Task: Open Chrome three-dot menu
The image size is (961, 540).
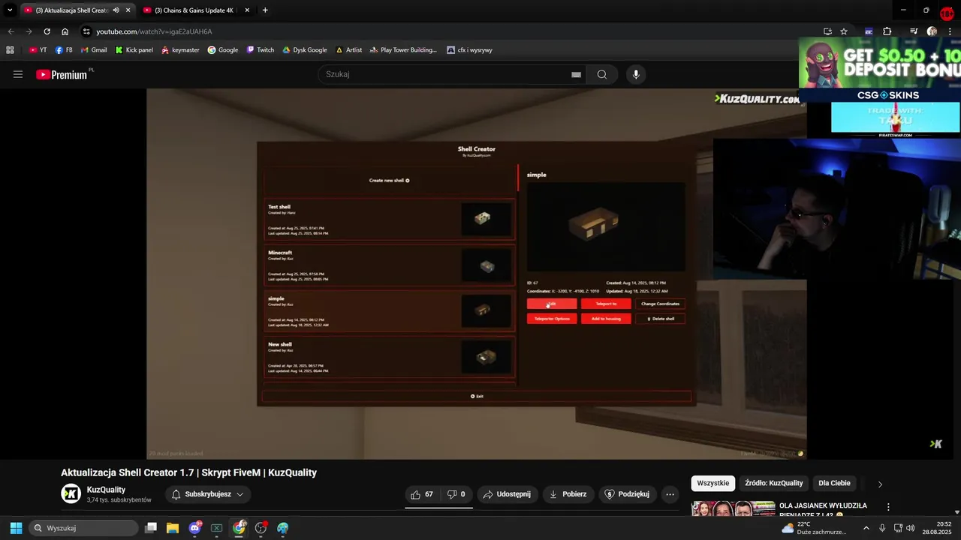Action: pyautogui.click(x=950, y=31)
